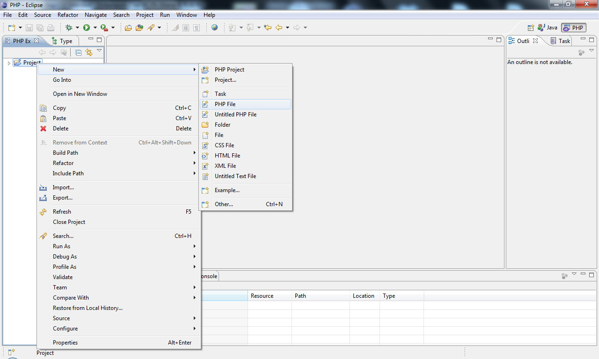Image resolution: width=599 pixels, height=359 pixels.
Task: Choose Import... in context menu
Action: pos(118,187)
